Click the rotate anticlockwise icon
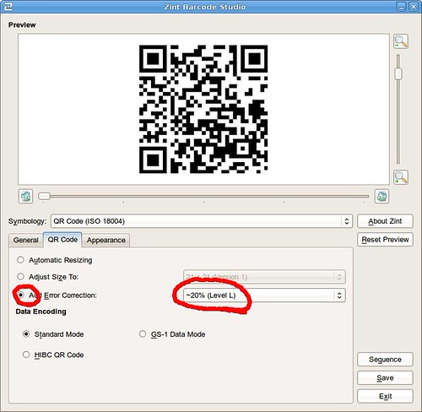 [x=25, y=196]
